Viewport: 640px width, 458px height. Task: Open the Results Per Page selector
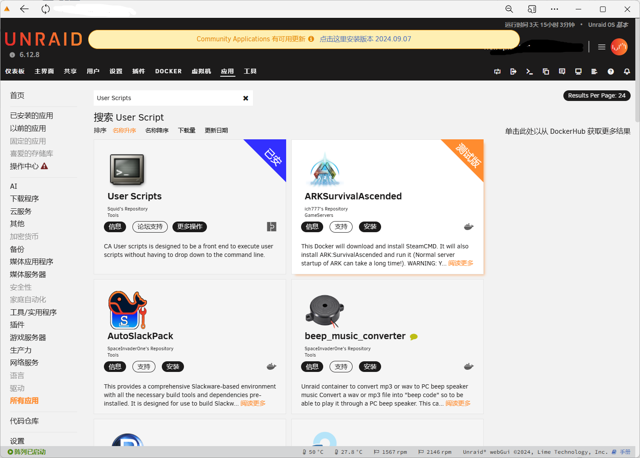pyautogui.click(x=596, y=95)
